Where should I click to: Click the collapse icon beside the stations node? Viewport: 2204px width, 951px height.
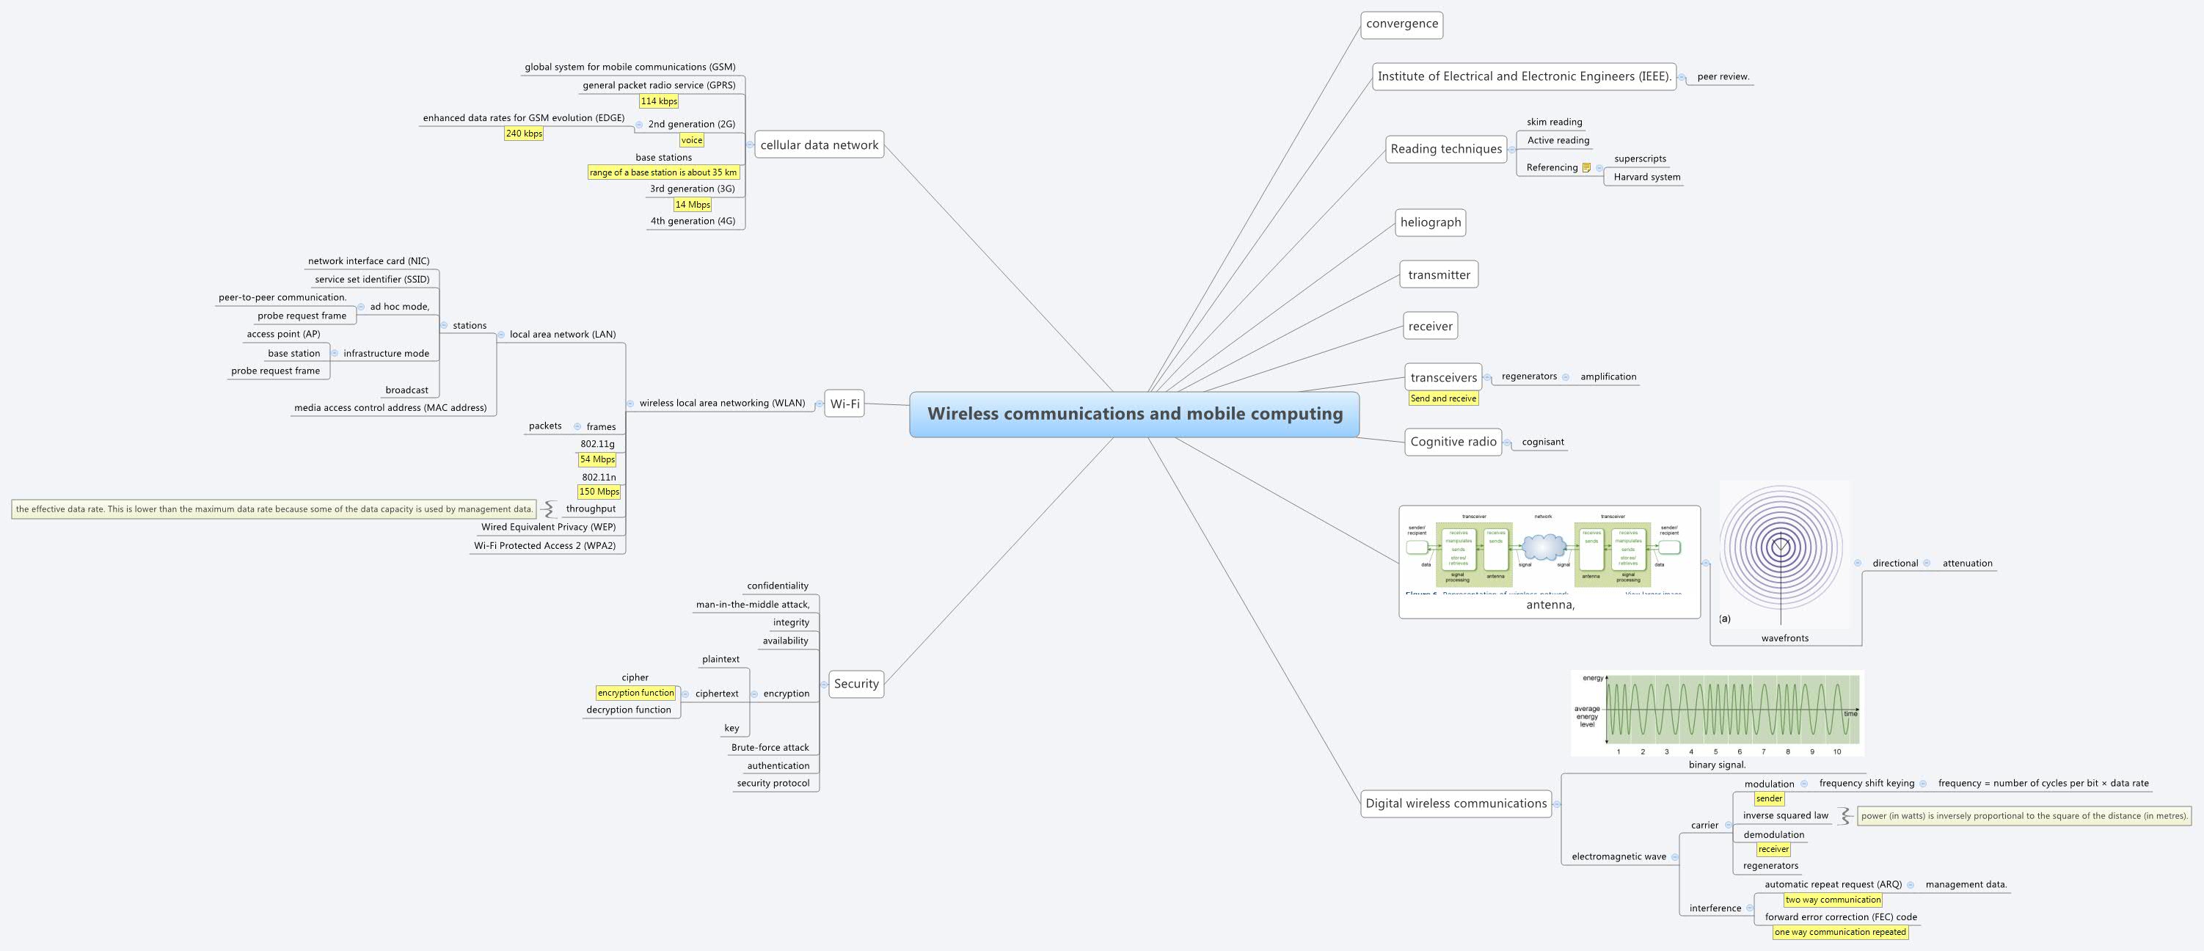(444, 325)
